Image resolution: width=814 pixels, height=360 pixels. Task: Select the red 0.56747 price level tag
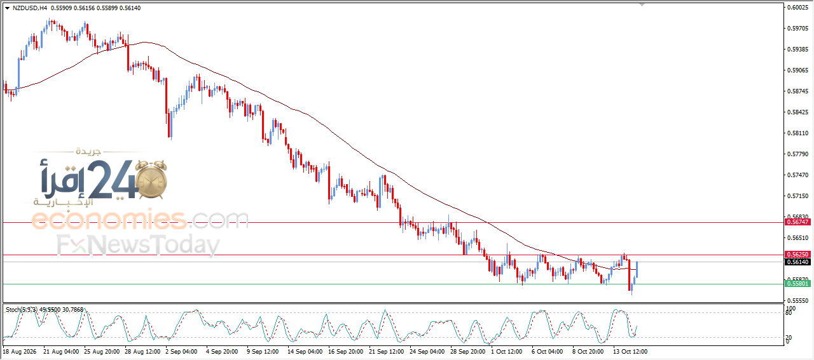coord(797,222)
